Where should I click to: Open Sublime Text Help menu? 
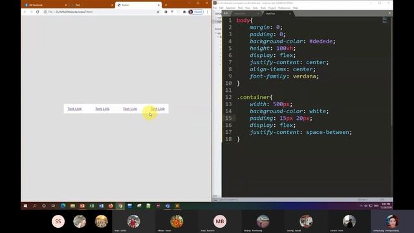point(295,8)
